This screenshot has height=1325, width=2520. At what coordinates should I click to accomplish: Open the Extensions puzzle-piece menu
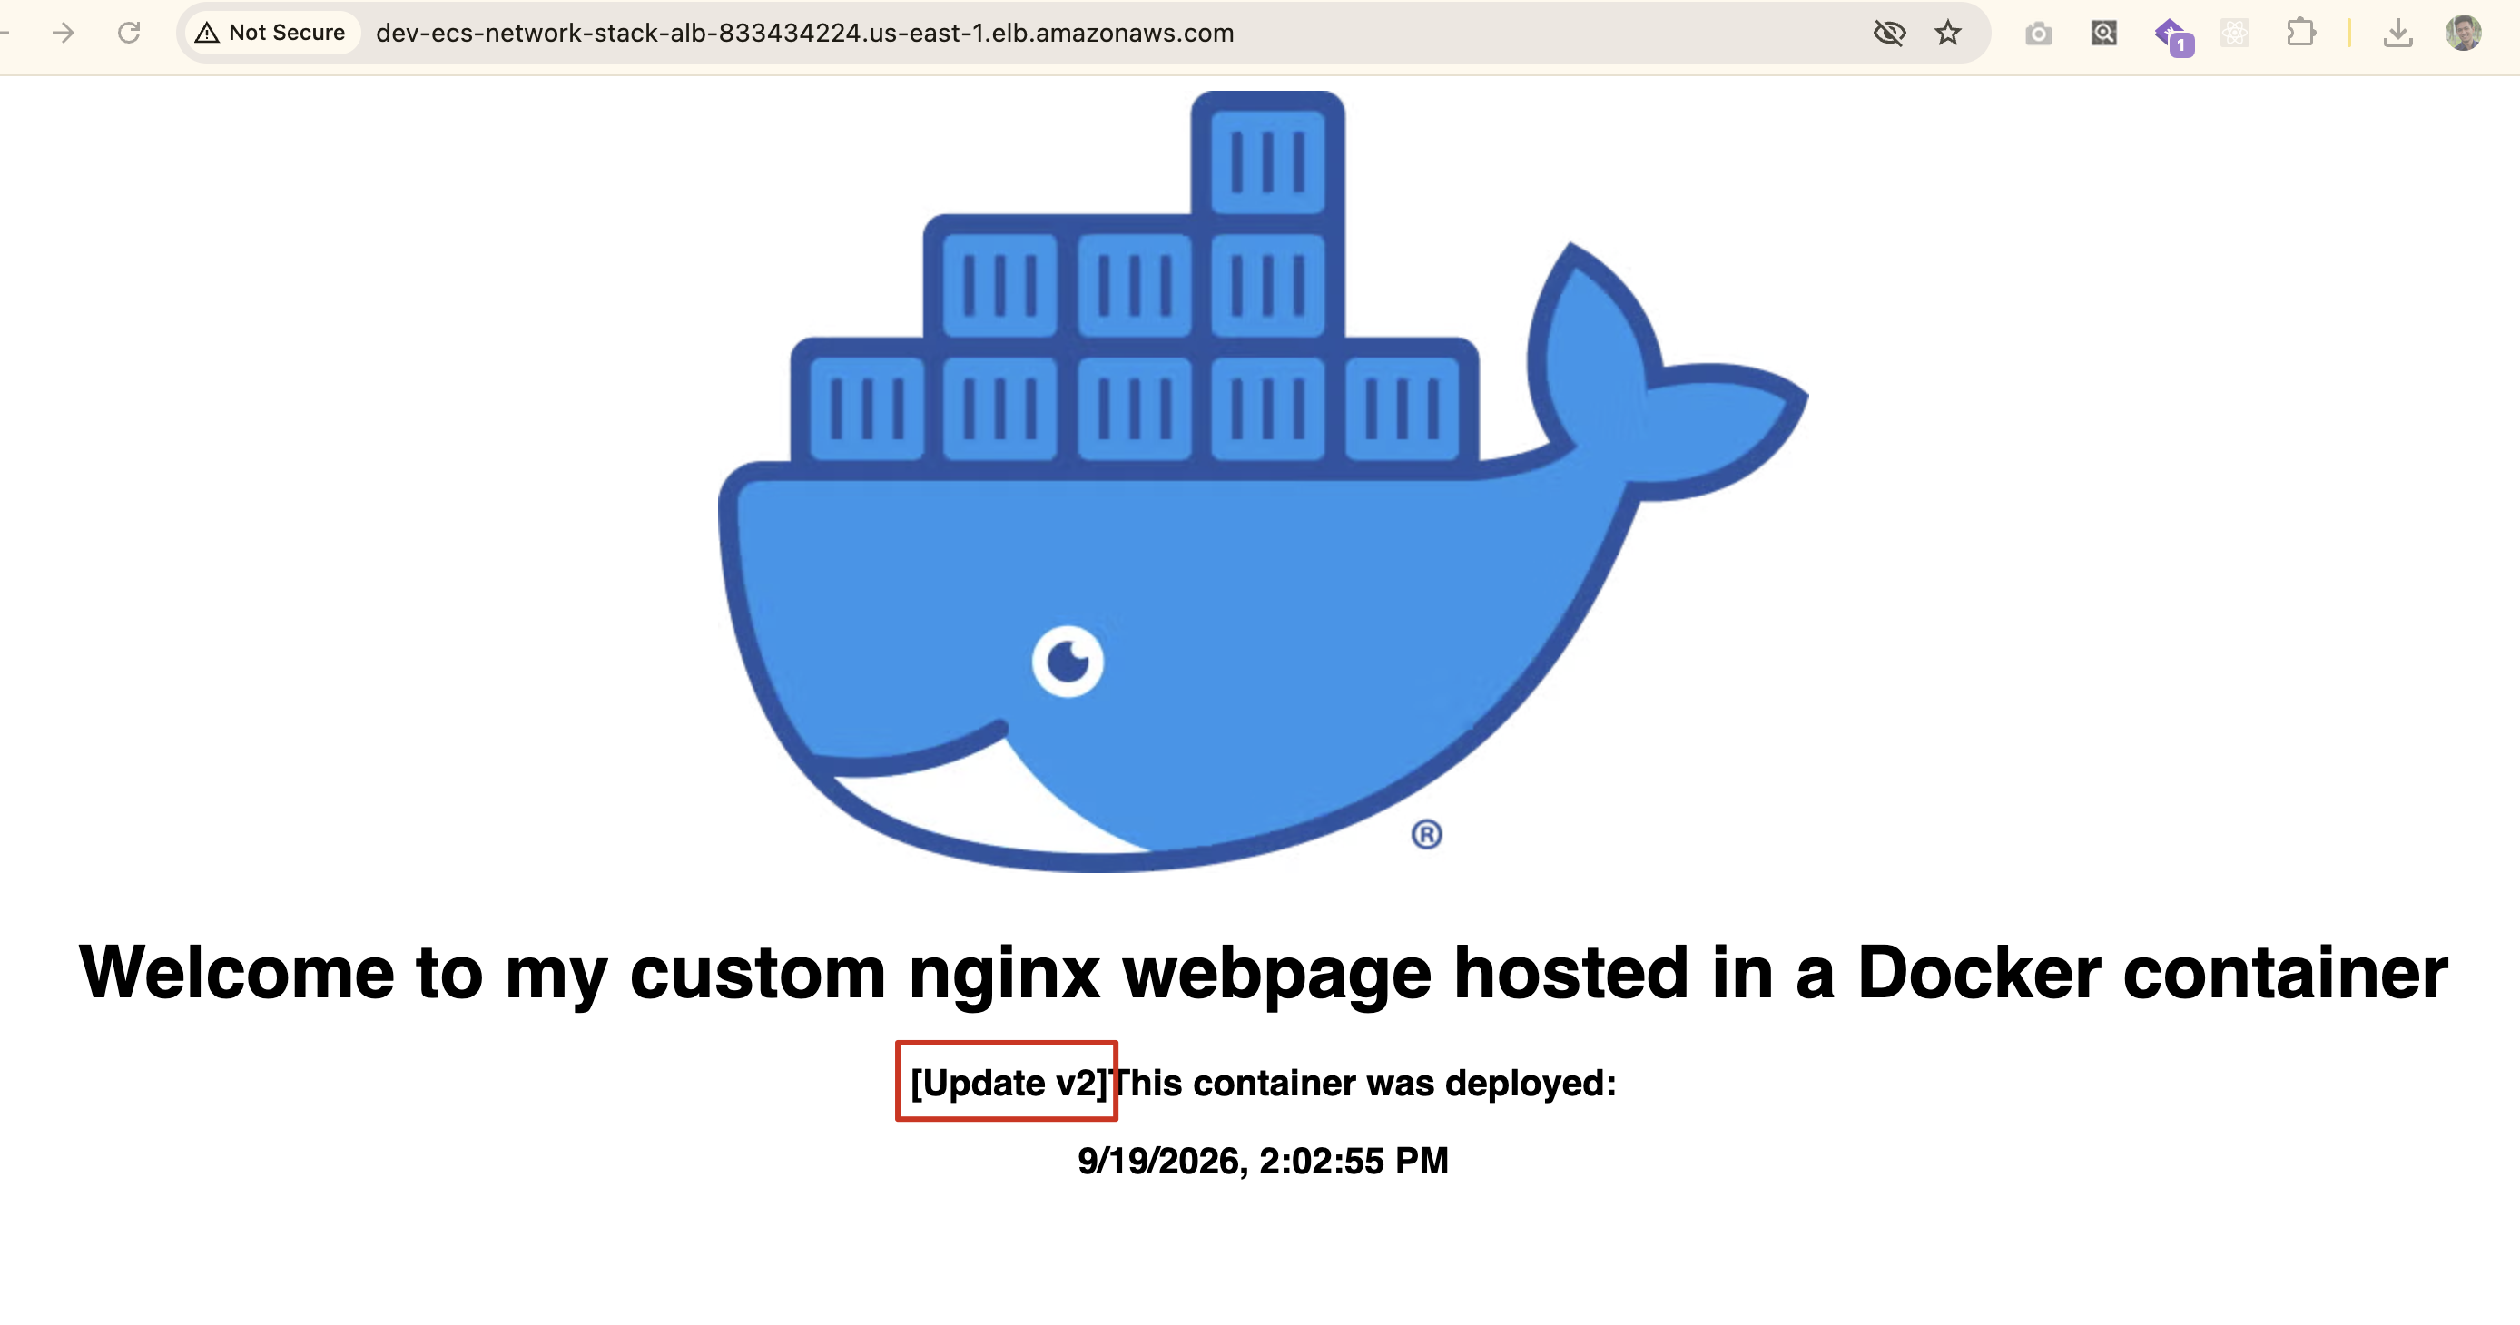coord(2301,34)
